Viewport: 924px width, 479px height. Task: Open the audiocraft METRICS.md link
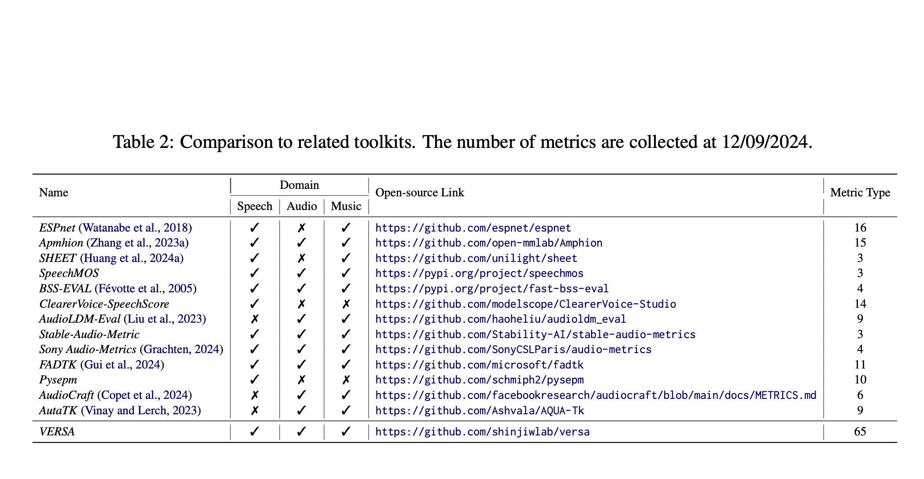tap(595, 395)
